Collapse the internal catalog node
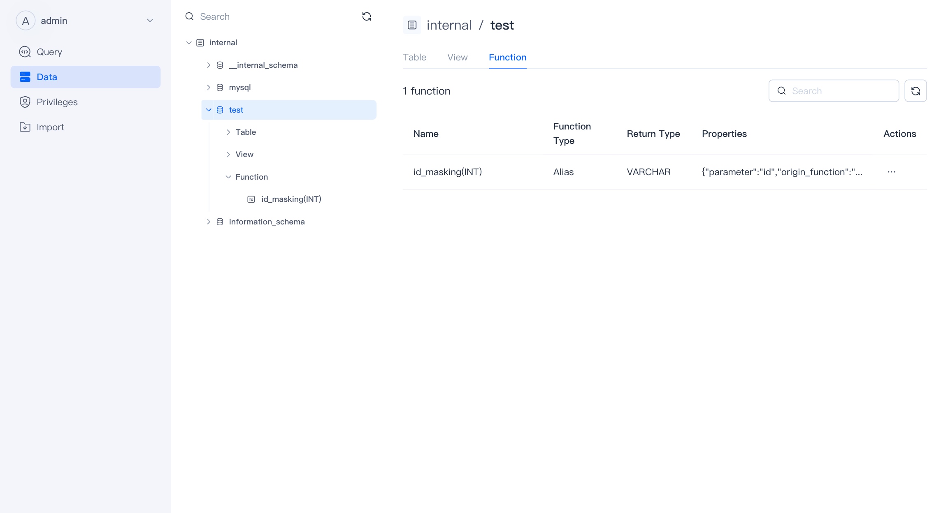948x513 pixels. click(189, 43)
